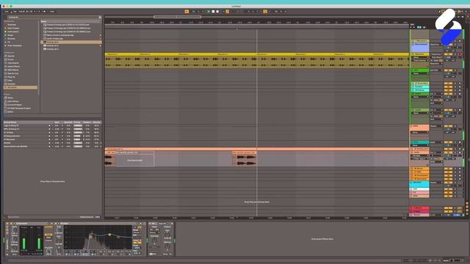Toggle the top yellow section-visibility circle at bottom right
This screenshot has width=470, height=264.
coord(467,204)
